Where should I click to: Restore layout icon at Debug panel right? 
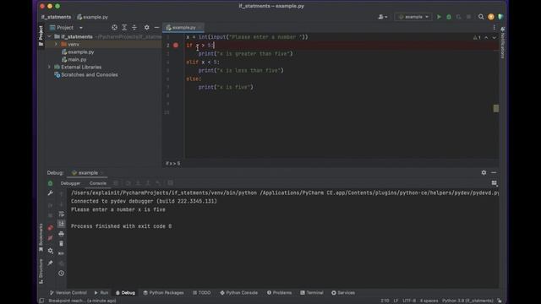pyautogui.click(x=494, y=183)
